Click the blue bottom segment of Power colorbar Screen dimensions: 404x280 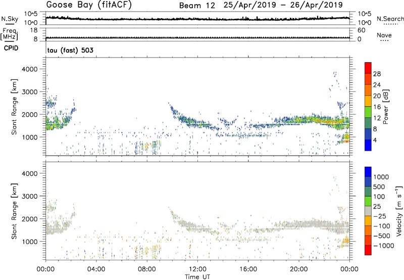pos(368,145)
